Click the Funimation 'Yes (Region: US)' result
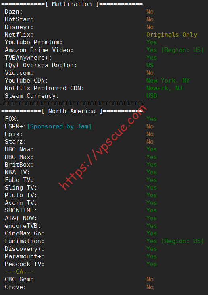The height and width of the screenshot is (295, 208). pos(175,241)
